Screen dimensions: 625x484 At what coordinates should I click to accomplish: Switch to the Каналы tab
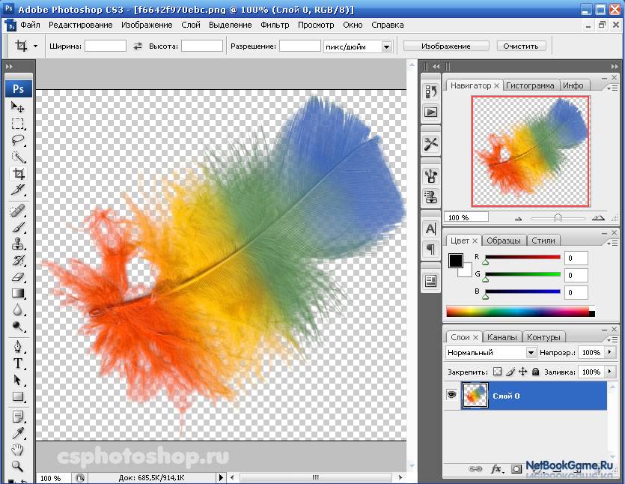pos(501,337)
